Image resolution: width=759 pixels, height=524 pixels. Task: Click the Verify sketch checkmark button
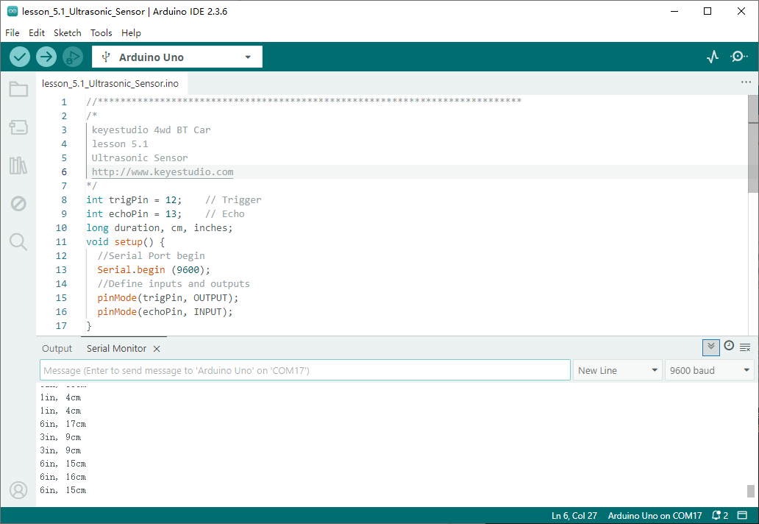[x=20, y=57]
